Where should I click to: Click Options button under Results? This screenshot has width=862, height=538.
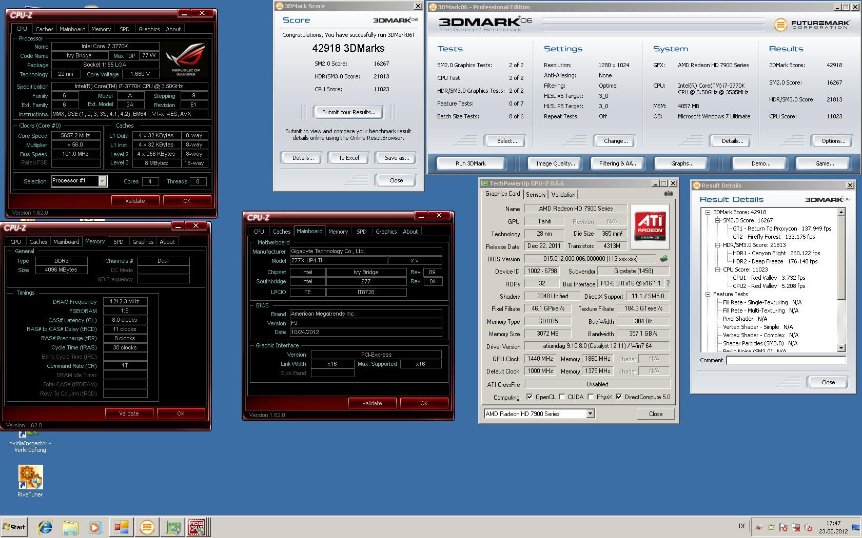(x=833, y=141)
